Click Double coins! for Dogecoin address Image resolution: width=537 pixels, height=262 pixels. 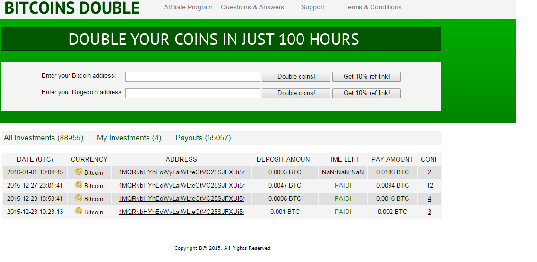[296, 93]
